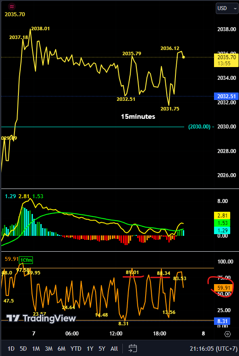This screenshot has width=239, height=356.
Task: Click the 12:00 time axis label
Action: tap(116, 334)
